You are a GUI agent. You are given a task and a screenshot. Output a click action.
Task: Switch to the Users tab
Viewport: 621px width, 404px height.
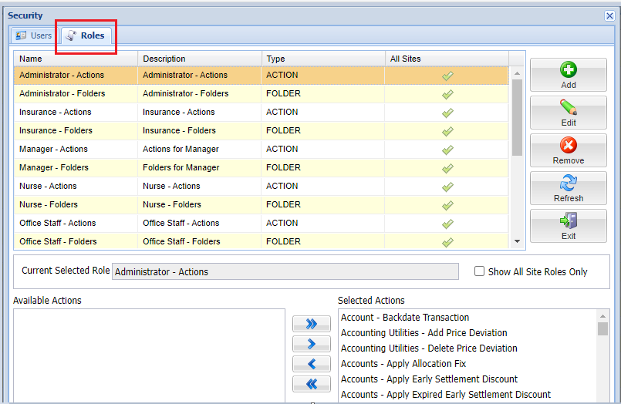click(34, 35)
